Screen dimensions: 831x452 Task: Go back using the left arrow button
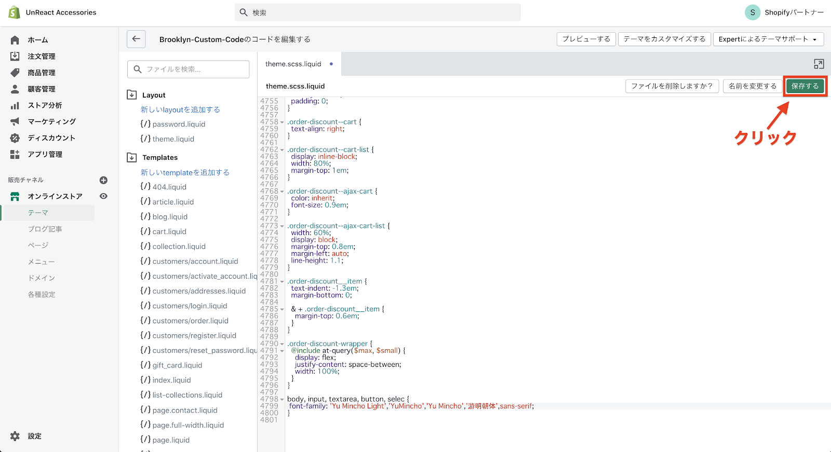coord(136,39)
